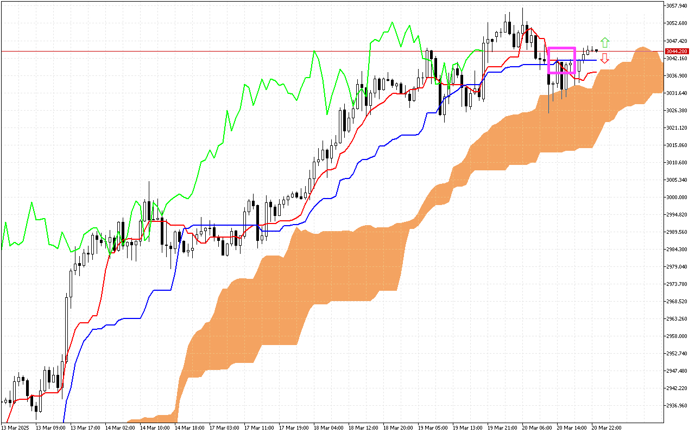Image resolution: width=695 pixels, height=434 pixels.
Task: Click the 2947.480 axis label
Action: [677, 371]
